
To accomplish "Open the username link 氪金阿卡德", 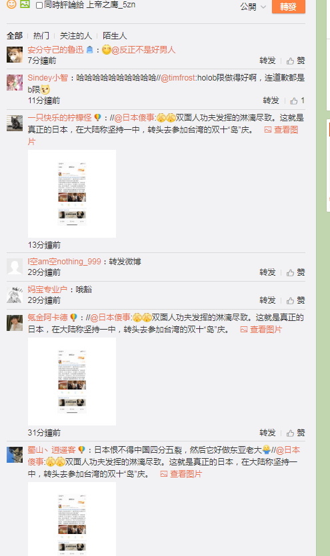I will coord(47,318).
